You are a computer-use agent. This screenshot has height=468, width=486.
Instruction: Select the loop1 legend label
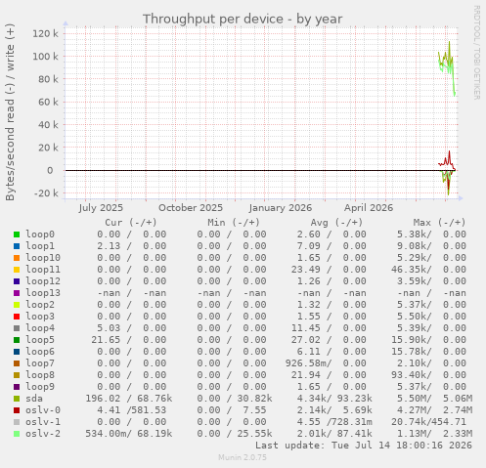tap(40, 246)
